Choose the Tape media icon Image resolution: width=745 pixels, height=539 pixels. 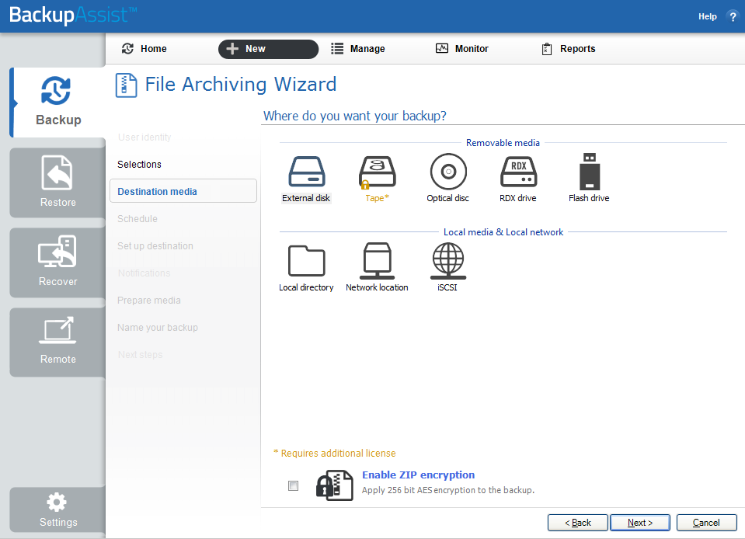[377, 179]
